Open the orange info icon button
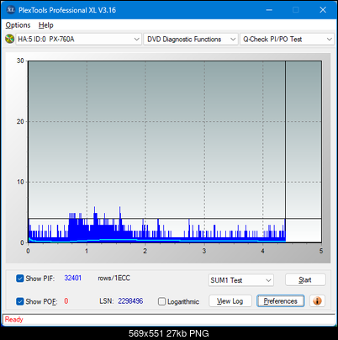The width and height of the screenshot is (338, 340). 317,301
